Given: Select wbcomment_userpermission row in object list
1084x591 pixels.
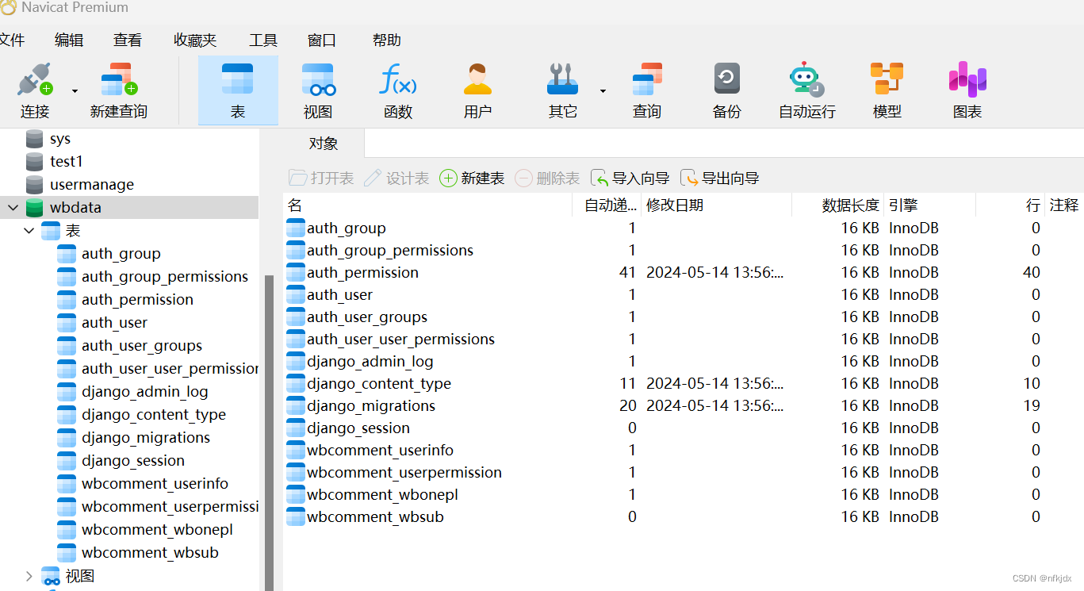Looking at the screenshot, I should [x=684, y=473].
